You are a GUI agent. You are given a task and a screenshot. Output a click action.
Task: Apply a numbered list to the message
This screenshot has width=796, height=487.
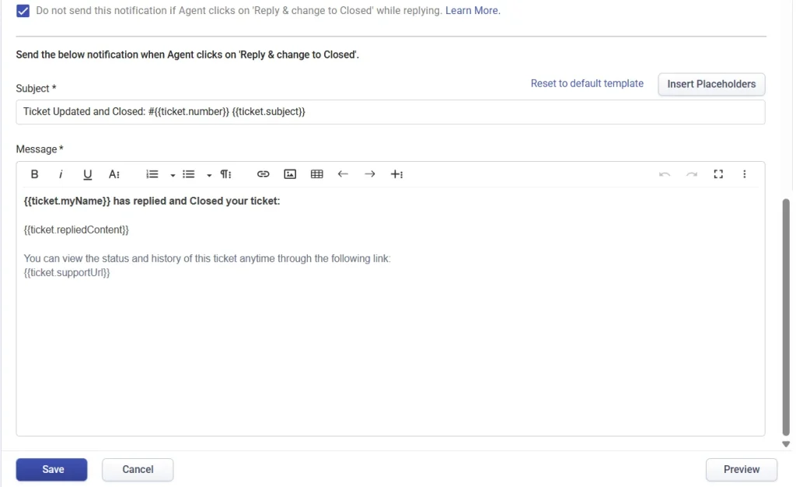tap(152, 173)
